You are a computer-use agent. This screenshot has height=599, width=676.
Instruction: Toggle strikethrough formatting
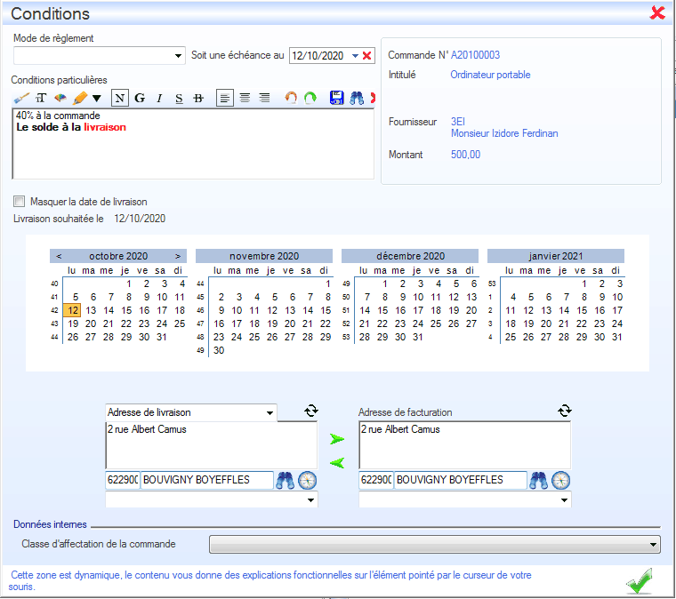click(x=198, y=98)
